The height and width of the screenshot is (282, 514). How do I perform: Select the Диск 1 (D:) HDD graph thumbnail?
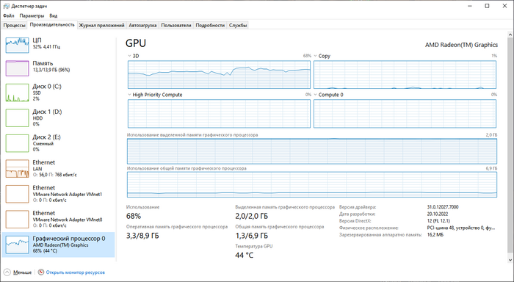[17, 118]
